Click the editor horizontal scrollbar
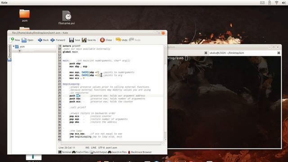The width and height of the screenshot is (288, 162). pos(111,144)
